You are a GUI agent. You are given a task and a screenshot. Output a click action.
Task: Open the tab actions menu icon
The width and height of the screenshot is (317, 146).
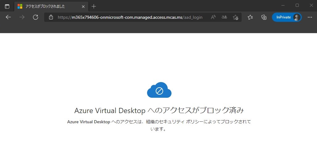(7, 6)
